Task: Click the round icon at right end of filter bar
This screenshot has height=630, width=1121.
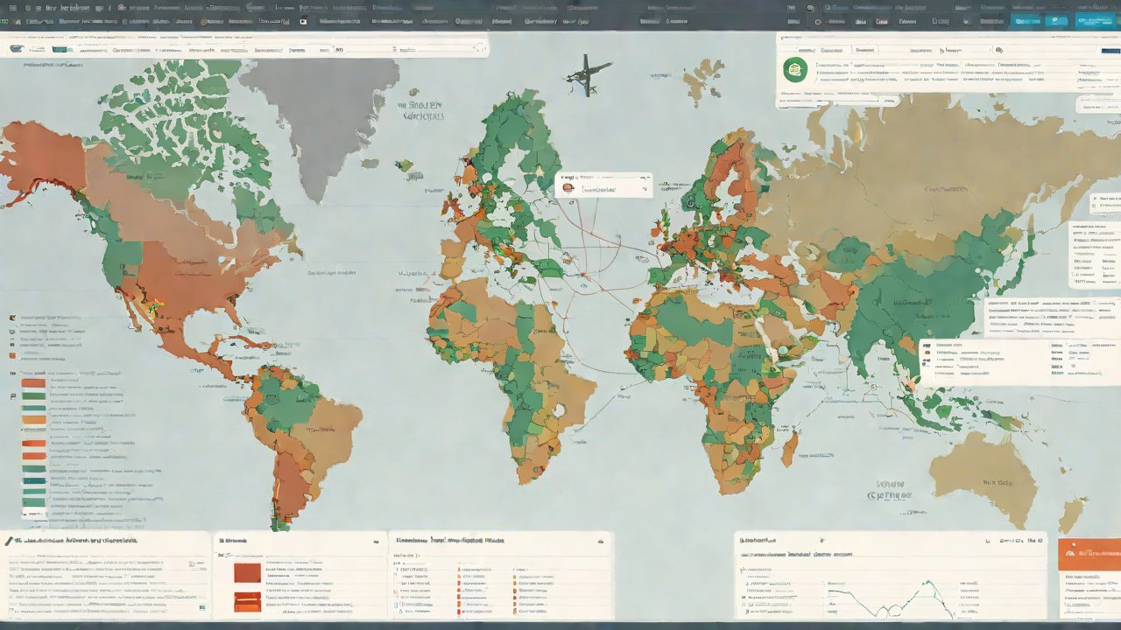Action: pyautogui.click(x=481, y=50)
